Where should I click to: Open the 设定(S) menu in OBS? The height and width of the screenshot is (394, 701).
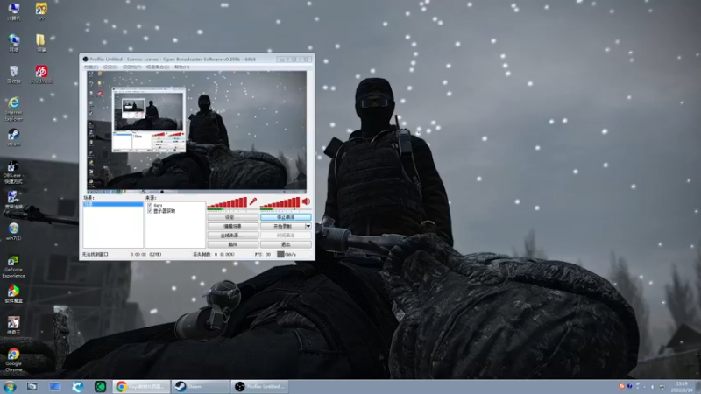pyautogui.click(x=110, y=67)
